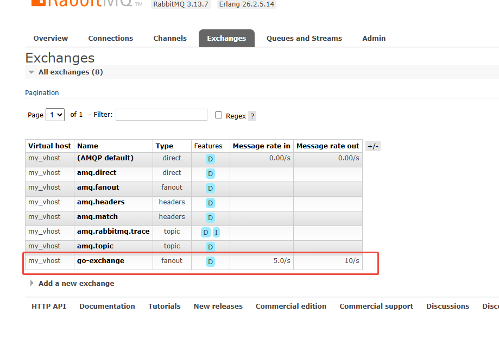
Task: Click the Erlang 26.2.5.14 version label
Action: [x=247, y=4]
